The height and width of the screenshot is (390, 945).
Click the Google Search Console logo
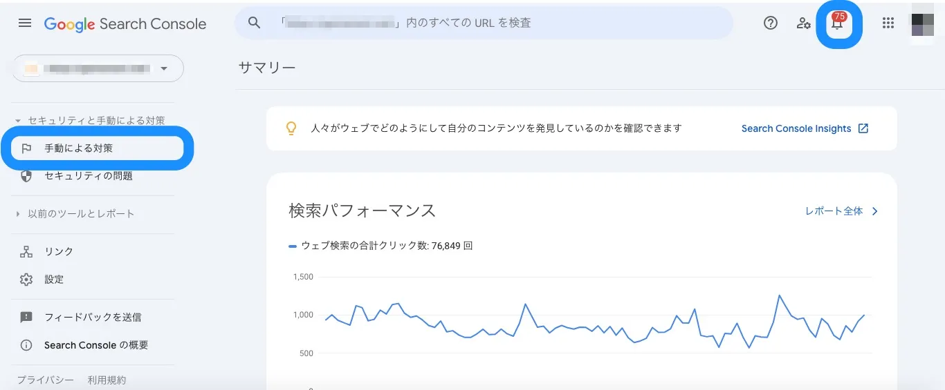click(125, 23)
